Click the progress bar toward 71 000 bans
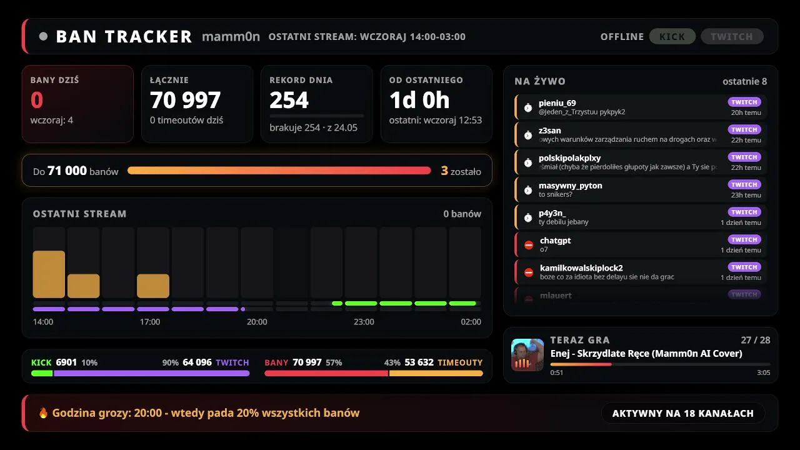Viewport: 800px width, 450px height. 279,171
